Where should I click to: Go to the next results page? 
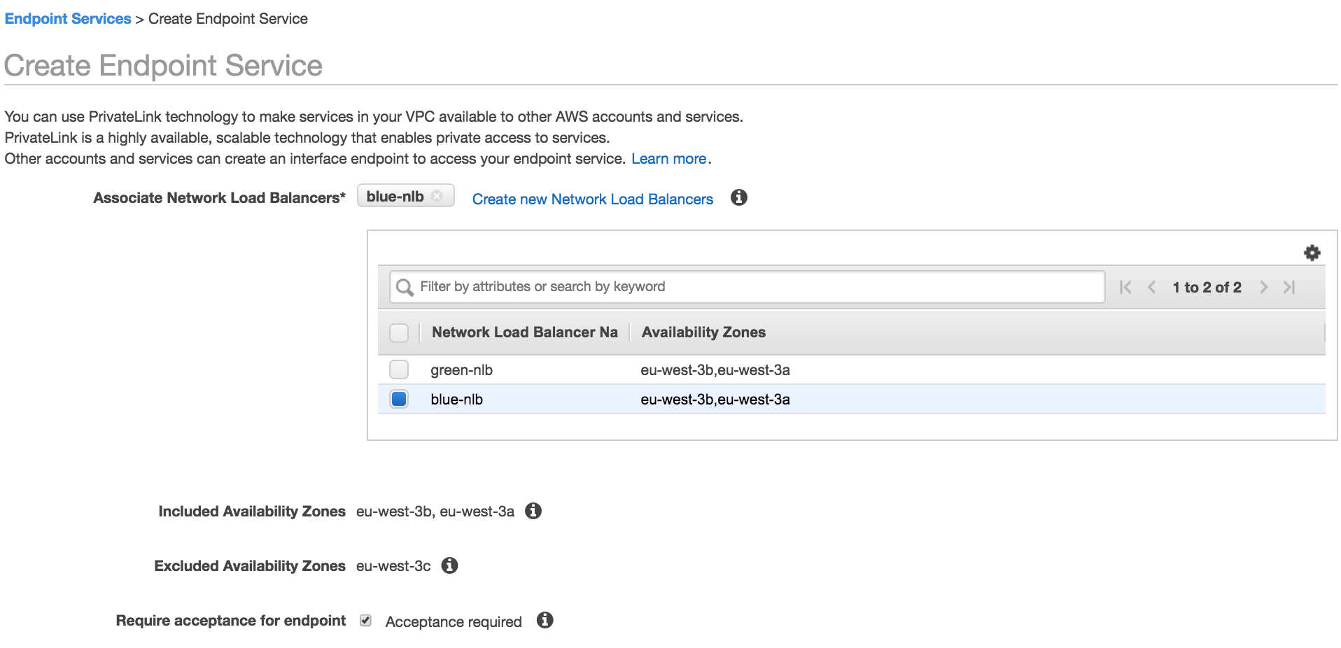point(1263,287)
